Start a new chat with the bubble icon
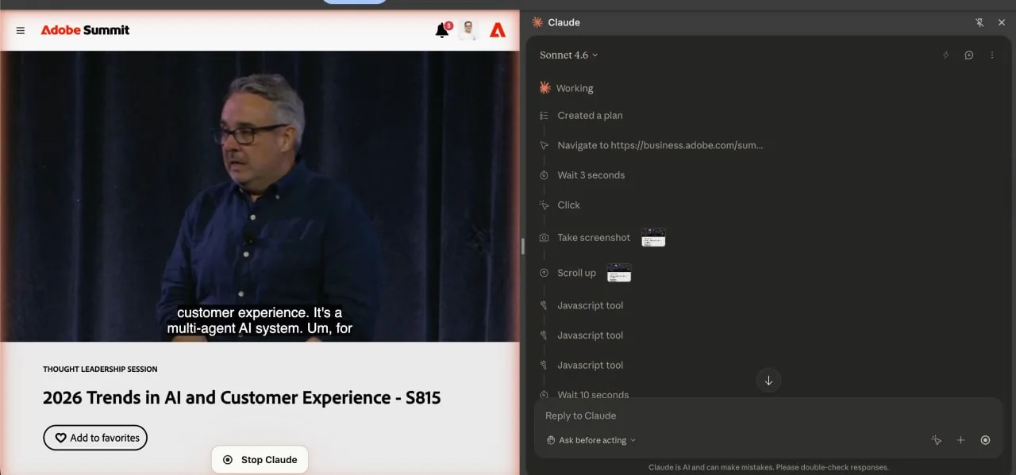 tap(969, 55)
